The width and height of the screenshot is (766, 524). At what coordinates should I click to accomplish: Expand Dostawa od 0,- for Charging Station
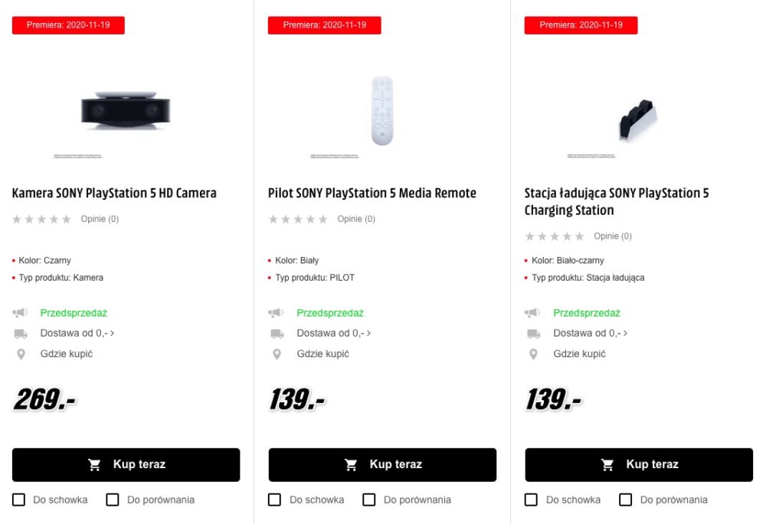coord(590,334)
